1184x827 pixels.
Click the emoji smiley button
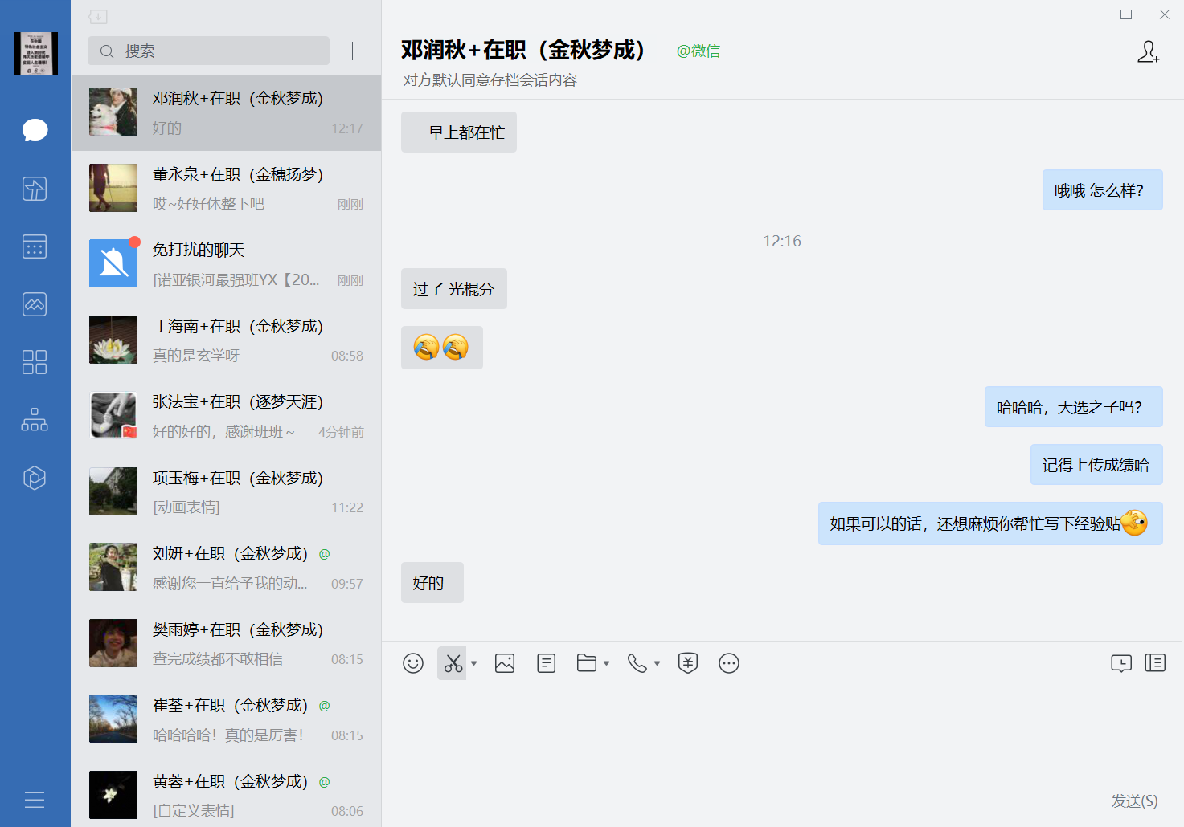[x=413, y=663]
